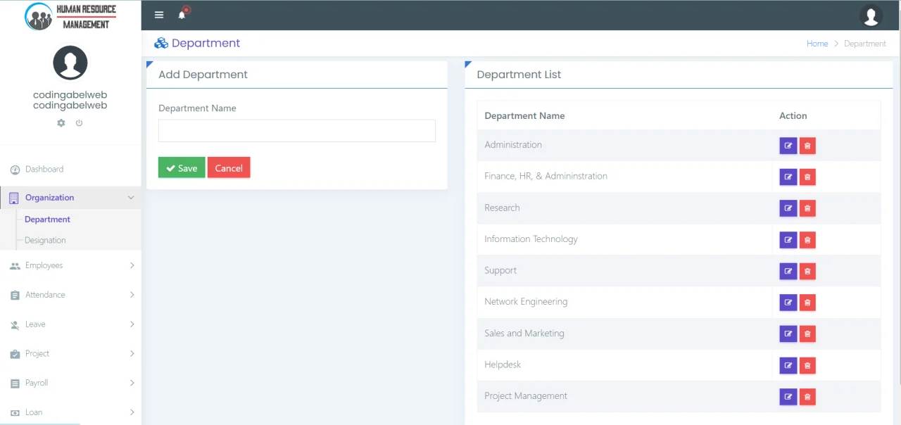Image resolution: width=901 pixels, height=425 pixels.
Task: Toggle the hamburger sidebar menu
Action: (x=159, y=15)
